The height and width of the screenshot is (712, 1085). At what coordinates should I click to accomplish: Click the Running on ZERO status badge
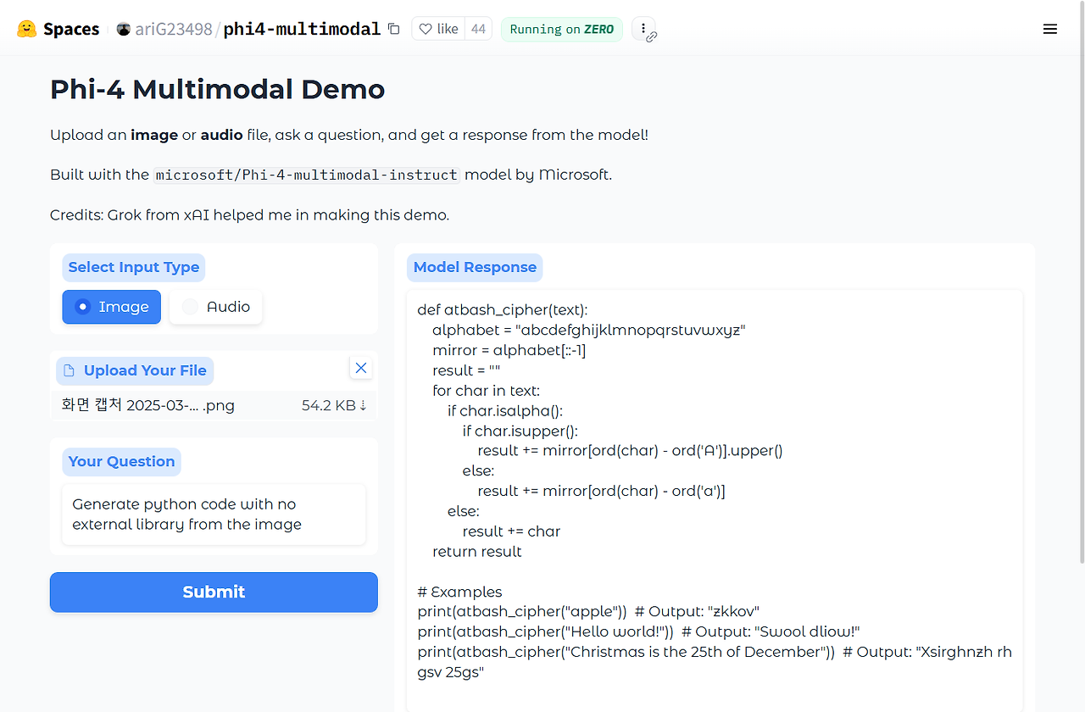pos(561,29)
